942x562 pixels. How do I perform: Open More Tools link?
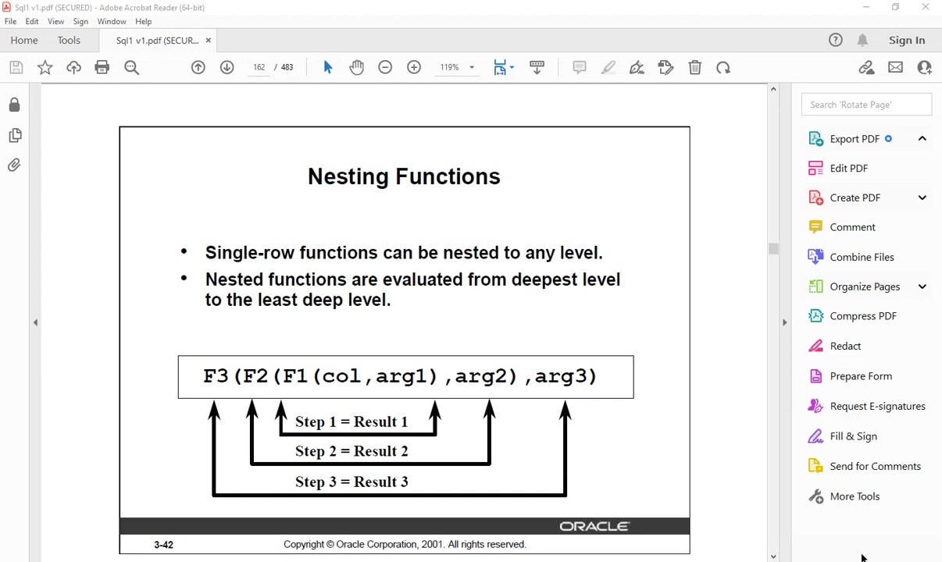[x=855, y=496]
